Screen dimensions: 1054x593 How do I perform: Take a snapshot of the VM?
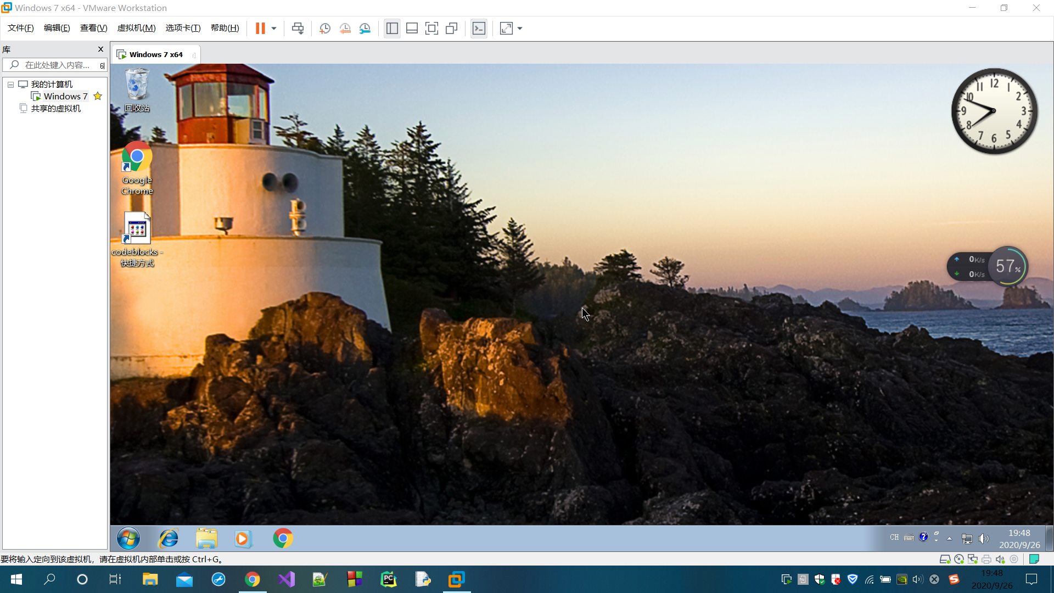click(x=325, y=29)
